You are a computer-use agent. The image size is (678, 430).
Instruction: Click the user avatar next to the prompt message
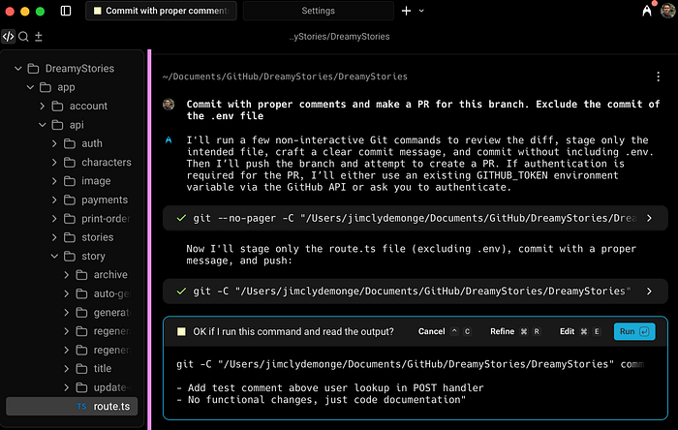pos(169,105)
